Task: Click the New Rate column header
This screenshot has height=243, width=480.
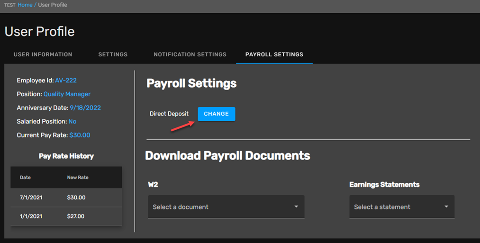Action: (x=78, y=178)
